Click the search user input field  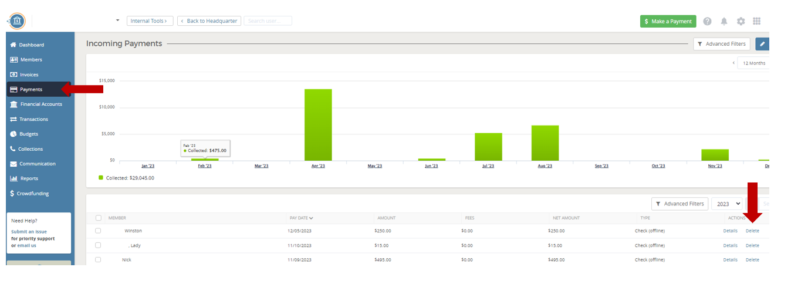tap(268, 21)
